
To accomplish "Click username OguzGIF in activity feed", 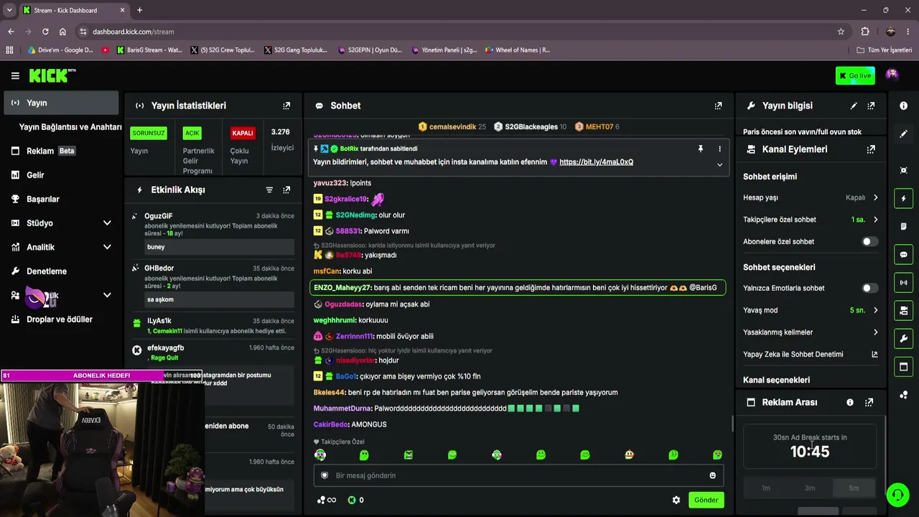I will tap(158, 216).
